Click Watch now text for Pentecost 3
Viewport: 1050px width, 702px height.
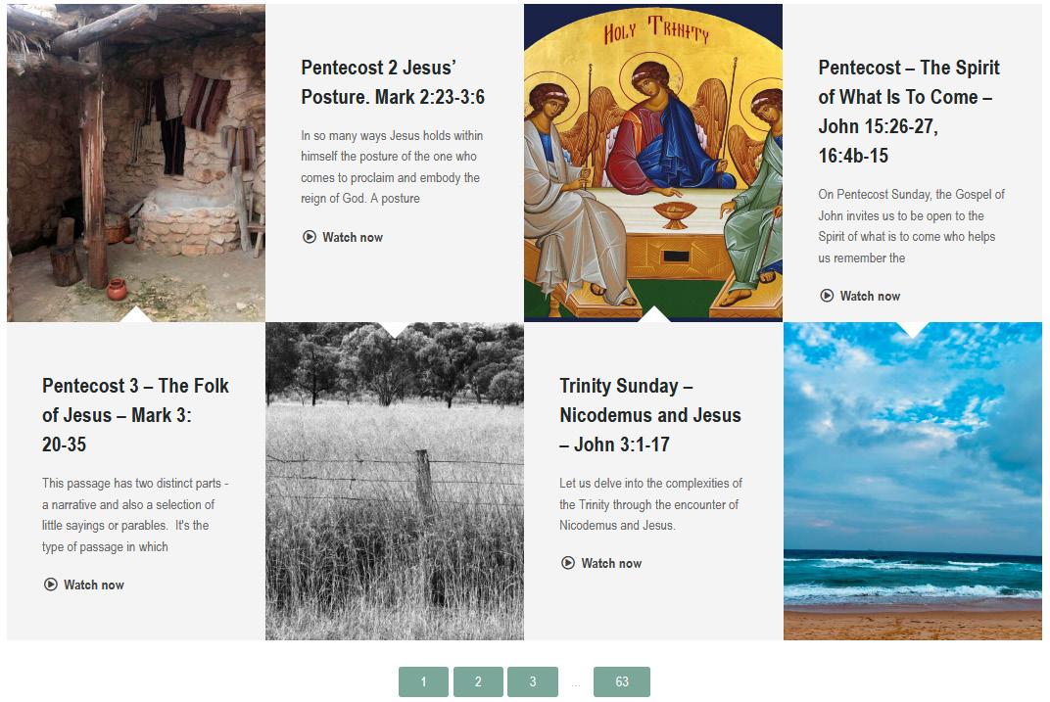(94, 585)
